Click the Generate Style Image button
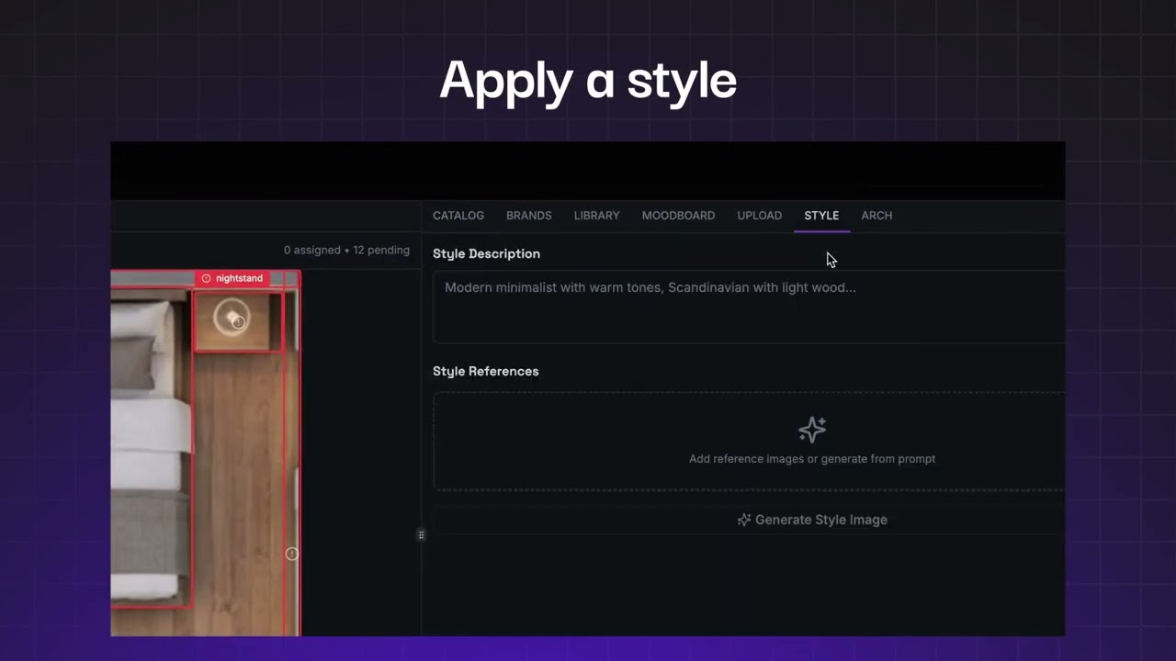 tap(749, 520)
